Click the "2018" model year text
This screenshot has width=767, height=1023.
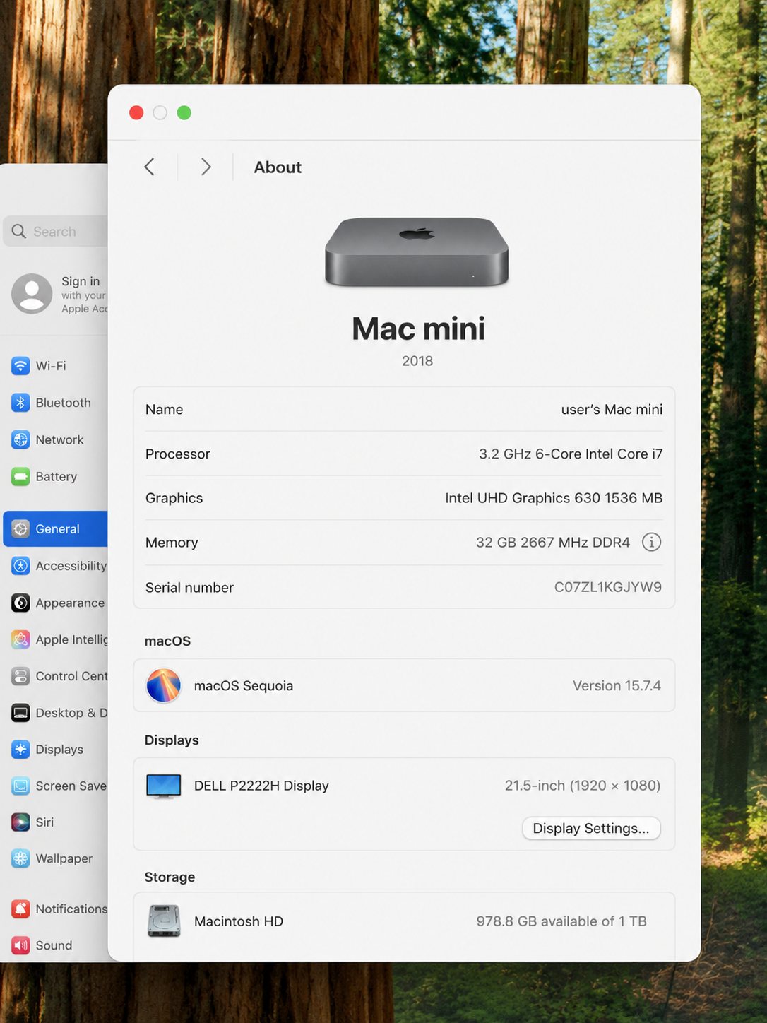point(417,361)
